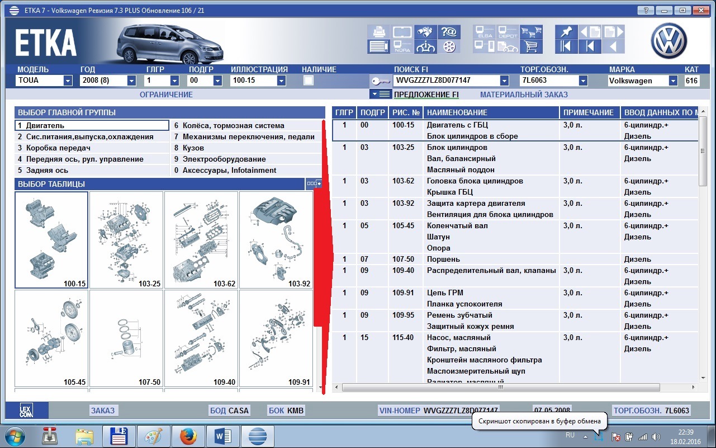The width and height of the screenshot is (716, 448).
Task: Open the wheel rim icon
Action: 448,46
